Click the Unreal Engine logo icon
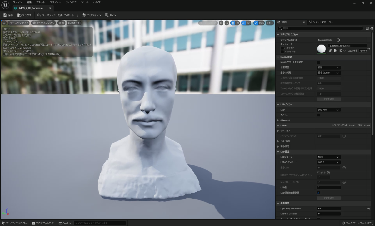 click(x=5, y=5)
